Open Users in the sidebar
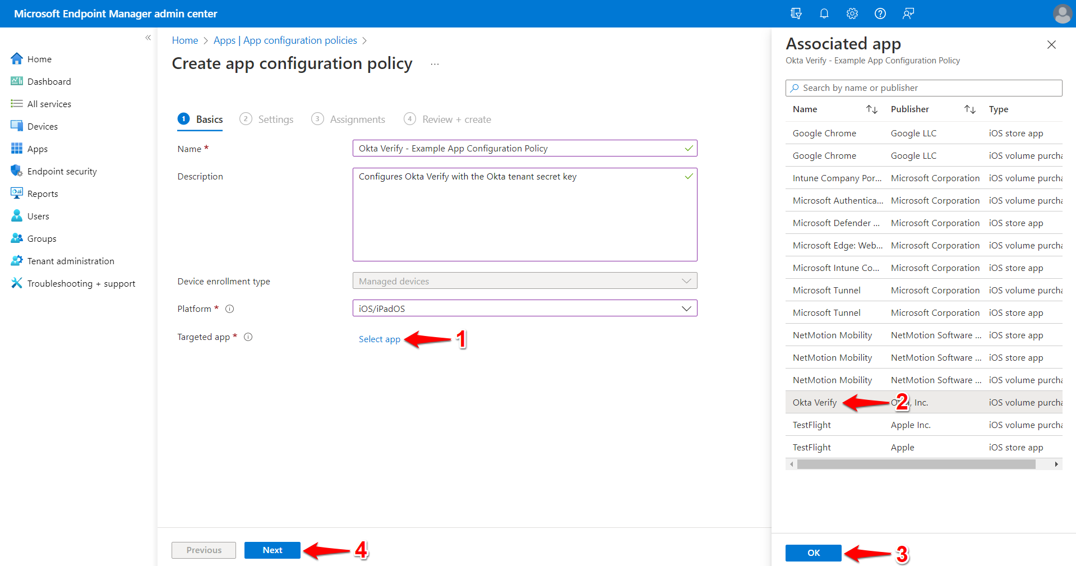 (38, 216)
